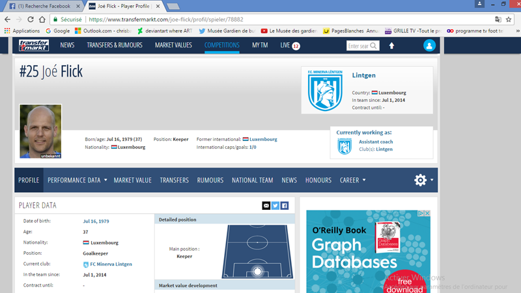Click the translate page icon in address bar
The width and height of the screenshot is (521, 293).
[498, 19]
